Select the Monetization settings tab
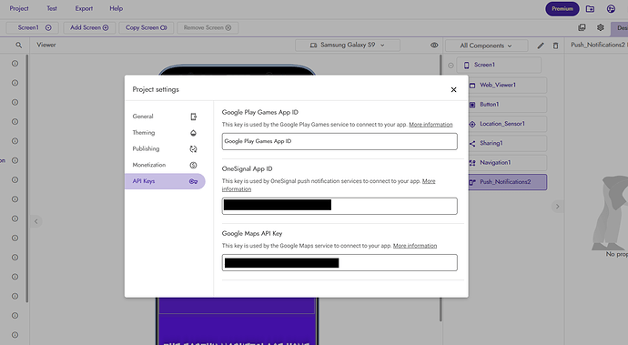 165,165
